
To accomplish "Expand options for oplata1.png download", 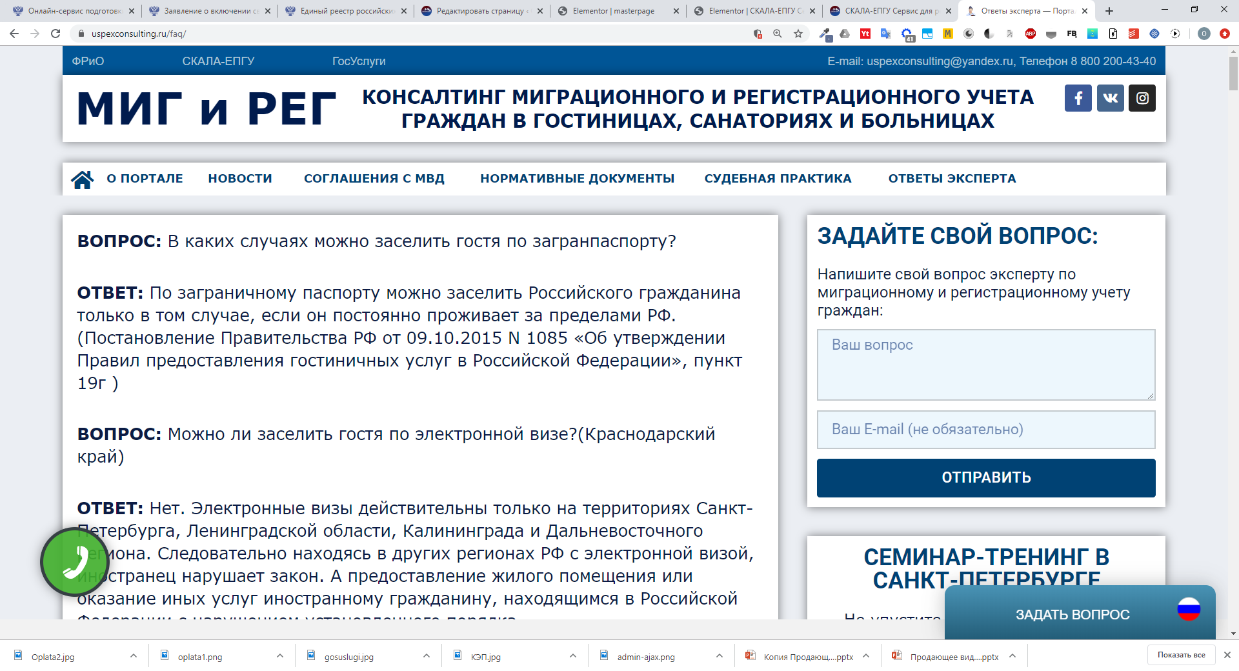I will (280, 656).
